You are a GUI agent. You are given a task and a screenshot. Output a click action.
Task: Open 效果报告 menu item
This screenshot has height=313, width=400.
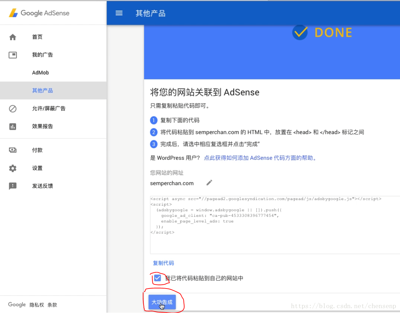[53, 126]
